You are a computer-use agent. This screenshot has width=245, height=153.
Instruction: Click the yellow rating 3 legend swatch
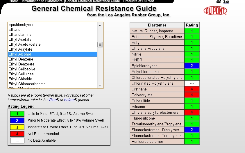click(x=17, y=127)
